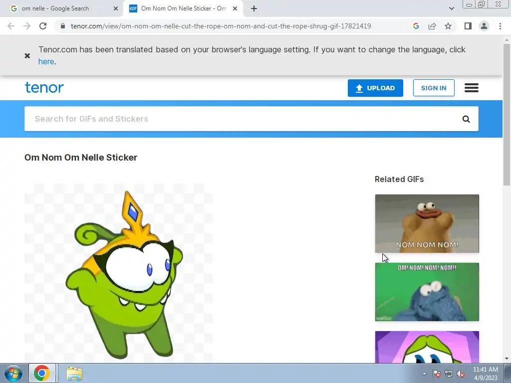Viewport: 511px width, 383px height.
Task: Click the page vertical scrollbar thumb
Action: 507,115
